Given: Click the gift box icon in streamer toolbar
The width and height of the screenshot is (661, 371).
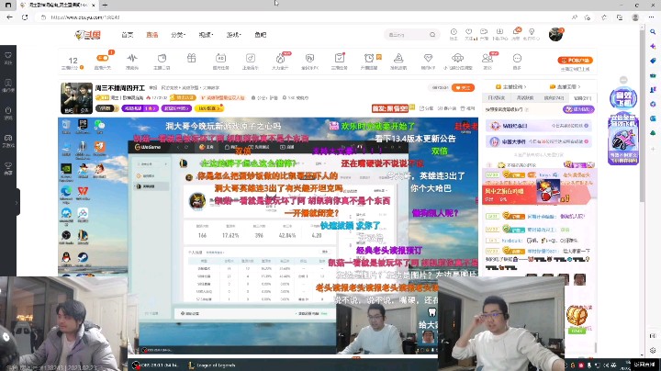Looking at the screenshot, I should point(191,58).
